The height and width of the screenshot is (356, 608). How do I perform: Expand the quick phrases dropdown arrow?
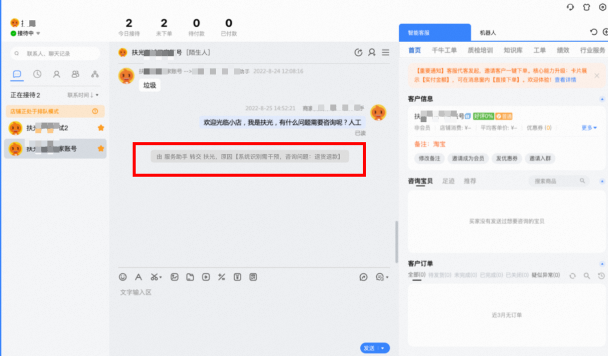click(x=387, y=278)
